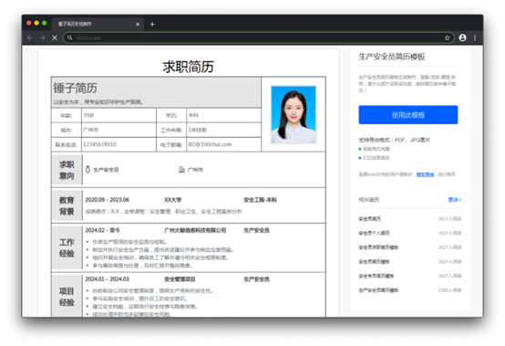Open the 生产安全员简历模板 related item
The height and width of the screenshot is (346, 505).
tap(379, 290)
